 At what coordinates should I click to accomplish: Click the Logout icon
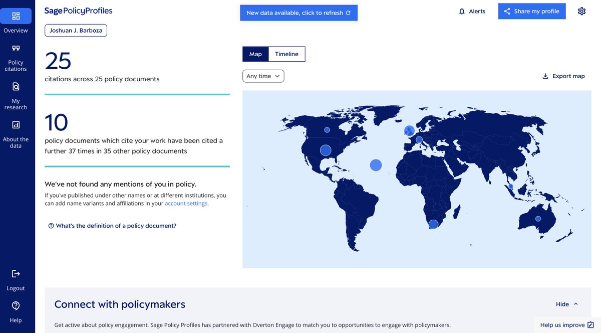tap(16, 273)
